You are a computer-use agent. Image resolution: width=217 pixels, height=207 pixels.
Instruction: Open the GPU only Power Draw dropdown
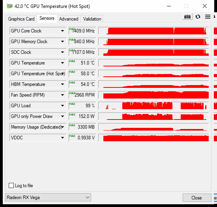[x=63, y=116]
